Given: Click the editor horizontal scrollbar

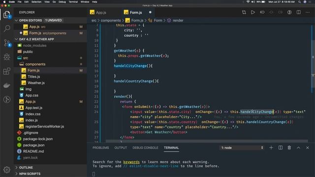Looking at the screenshot, I should tap(207, 141).
